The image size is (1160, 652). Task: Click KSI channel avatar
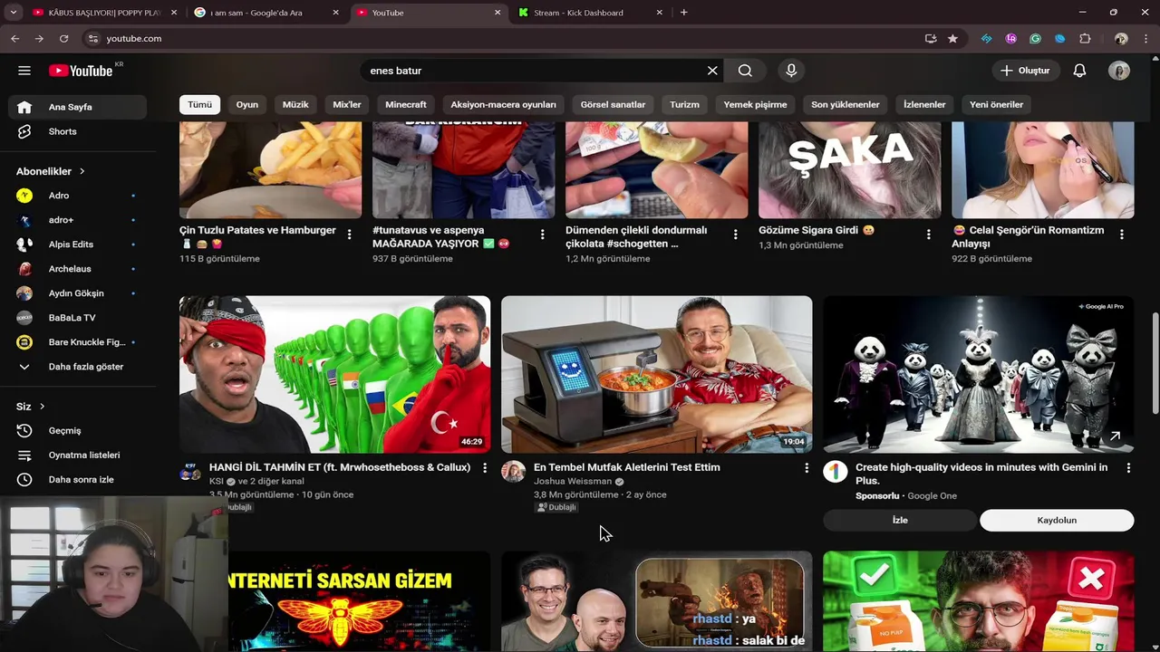(190, 472)
